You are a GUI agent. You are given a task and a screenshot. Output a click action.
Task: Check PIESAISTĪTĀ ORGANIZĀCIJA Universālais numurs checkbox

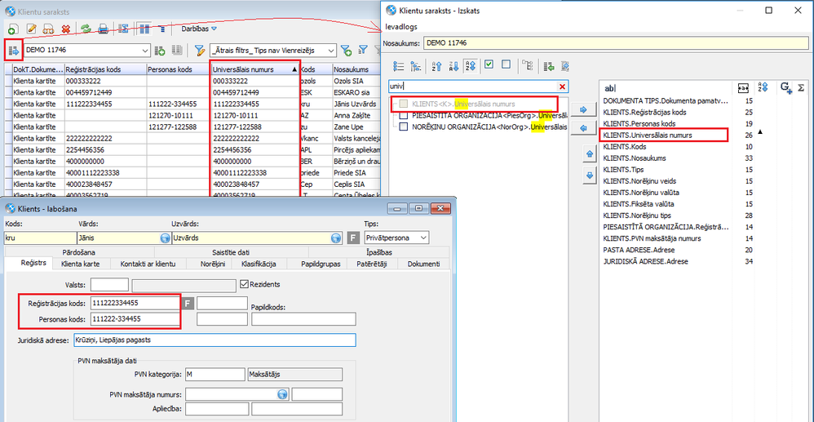(x=404, y=116)
